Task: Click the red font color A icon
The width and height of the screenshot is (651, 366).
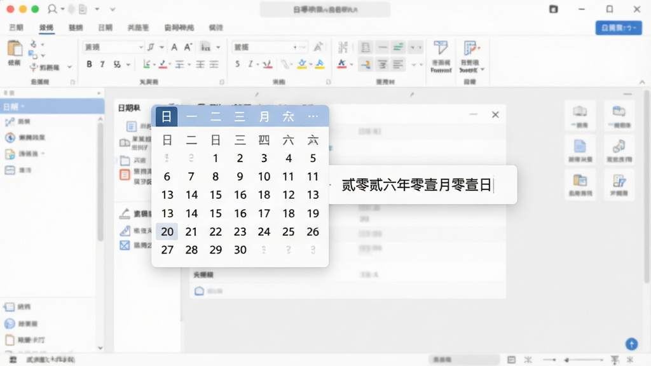Action: click(341, 64)
